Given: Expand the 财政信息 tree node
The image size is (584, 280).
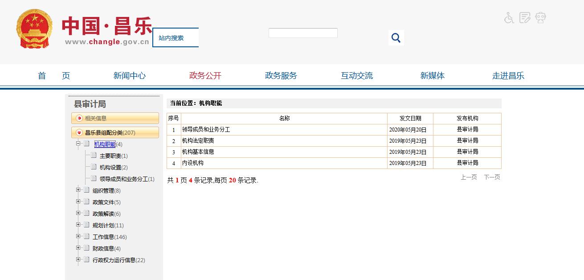Looking at the screenshot, I should pyautogui.click(x=78, y=248).
